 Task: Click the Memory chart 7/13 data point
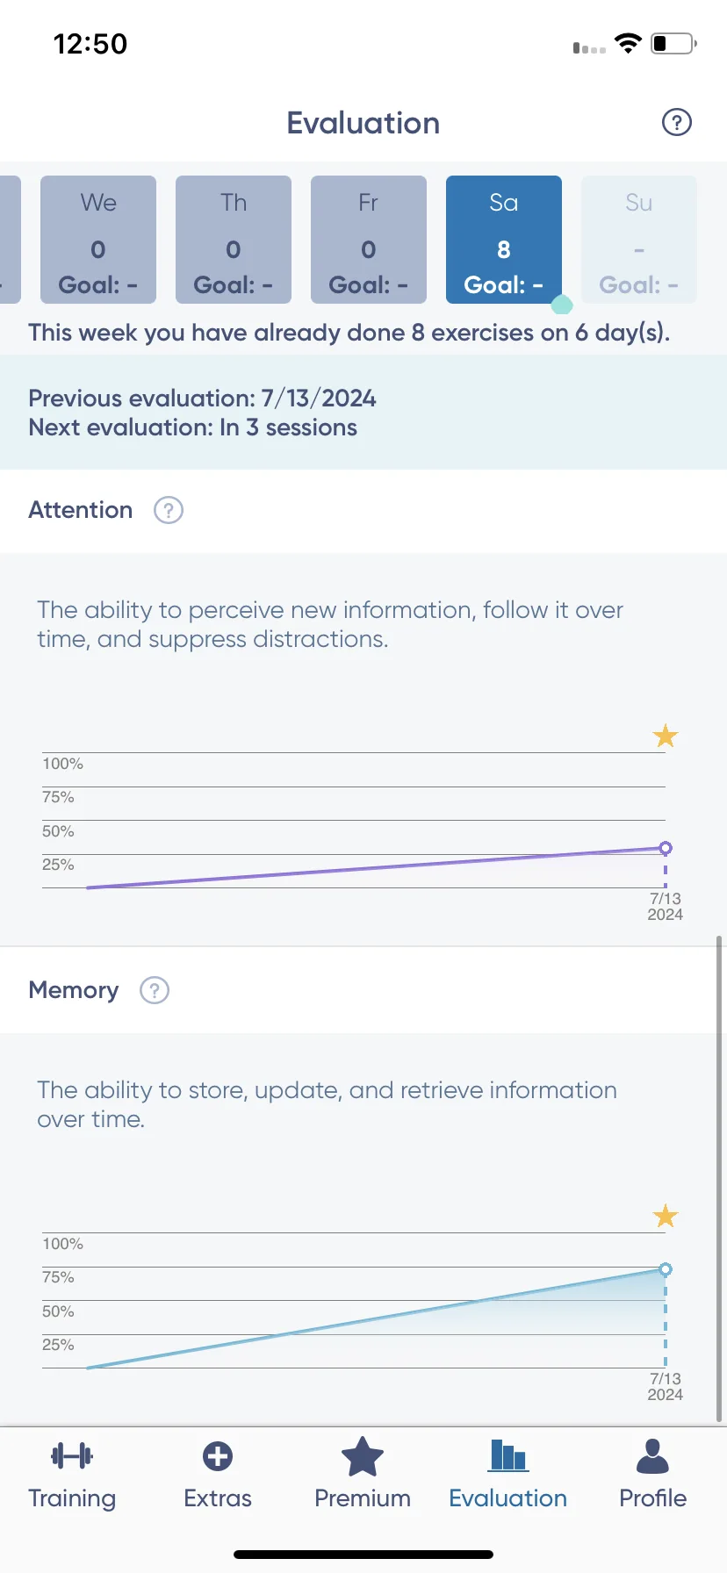[666, 1269]
